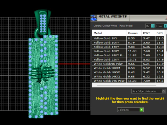Image resolution: width=167 pixels, height=125 pixels.
Task: Sort by the Grams column header
Action: 134,33
